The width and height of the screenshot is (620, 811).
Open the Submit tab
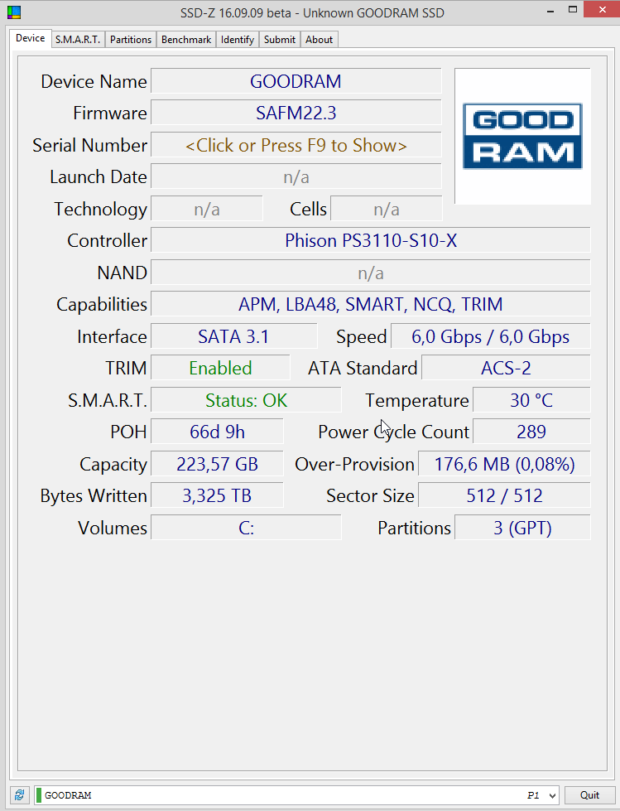[280, 40]
